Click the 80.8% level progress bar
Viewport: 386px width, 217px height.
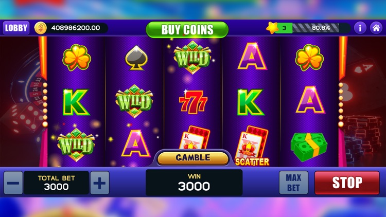click(x=315, y=28)
